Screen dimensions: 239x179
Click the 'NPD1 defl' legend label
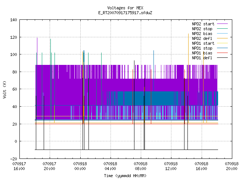click(x=202, y=58)
